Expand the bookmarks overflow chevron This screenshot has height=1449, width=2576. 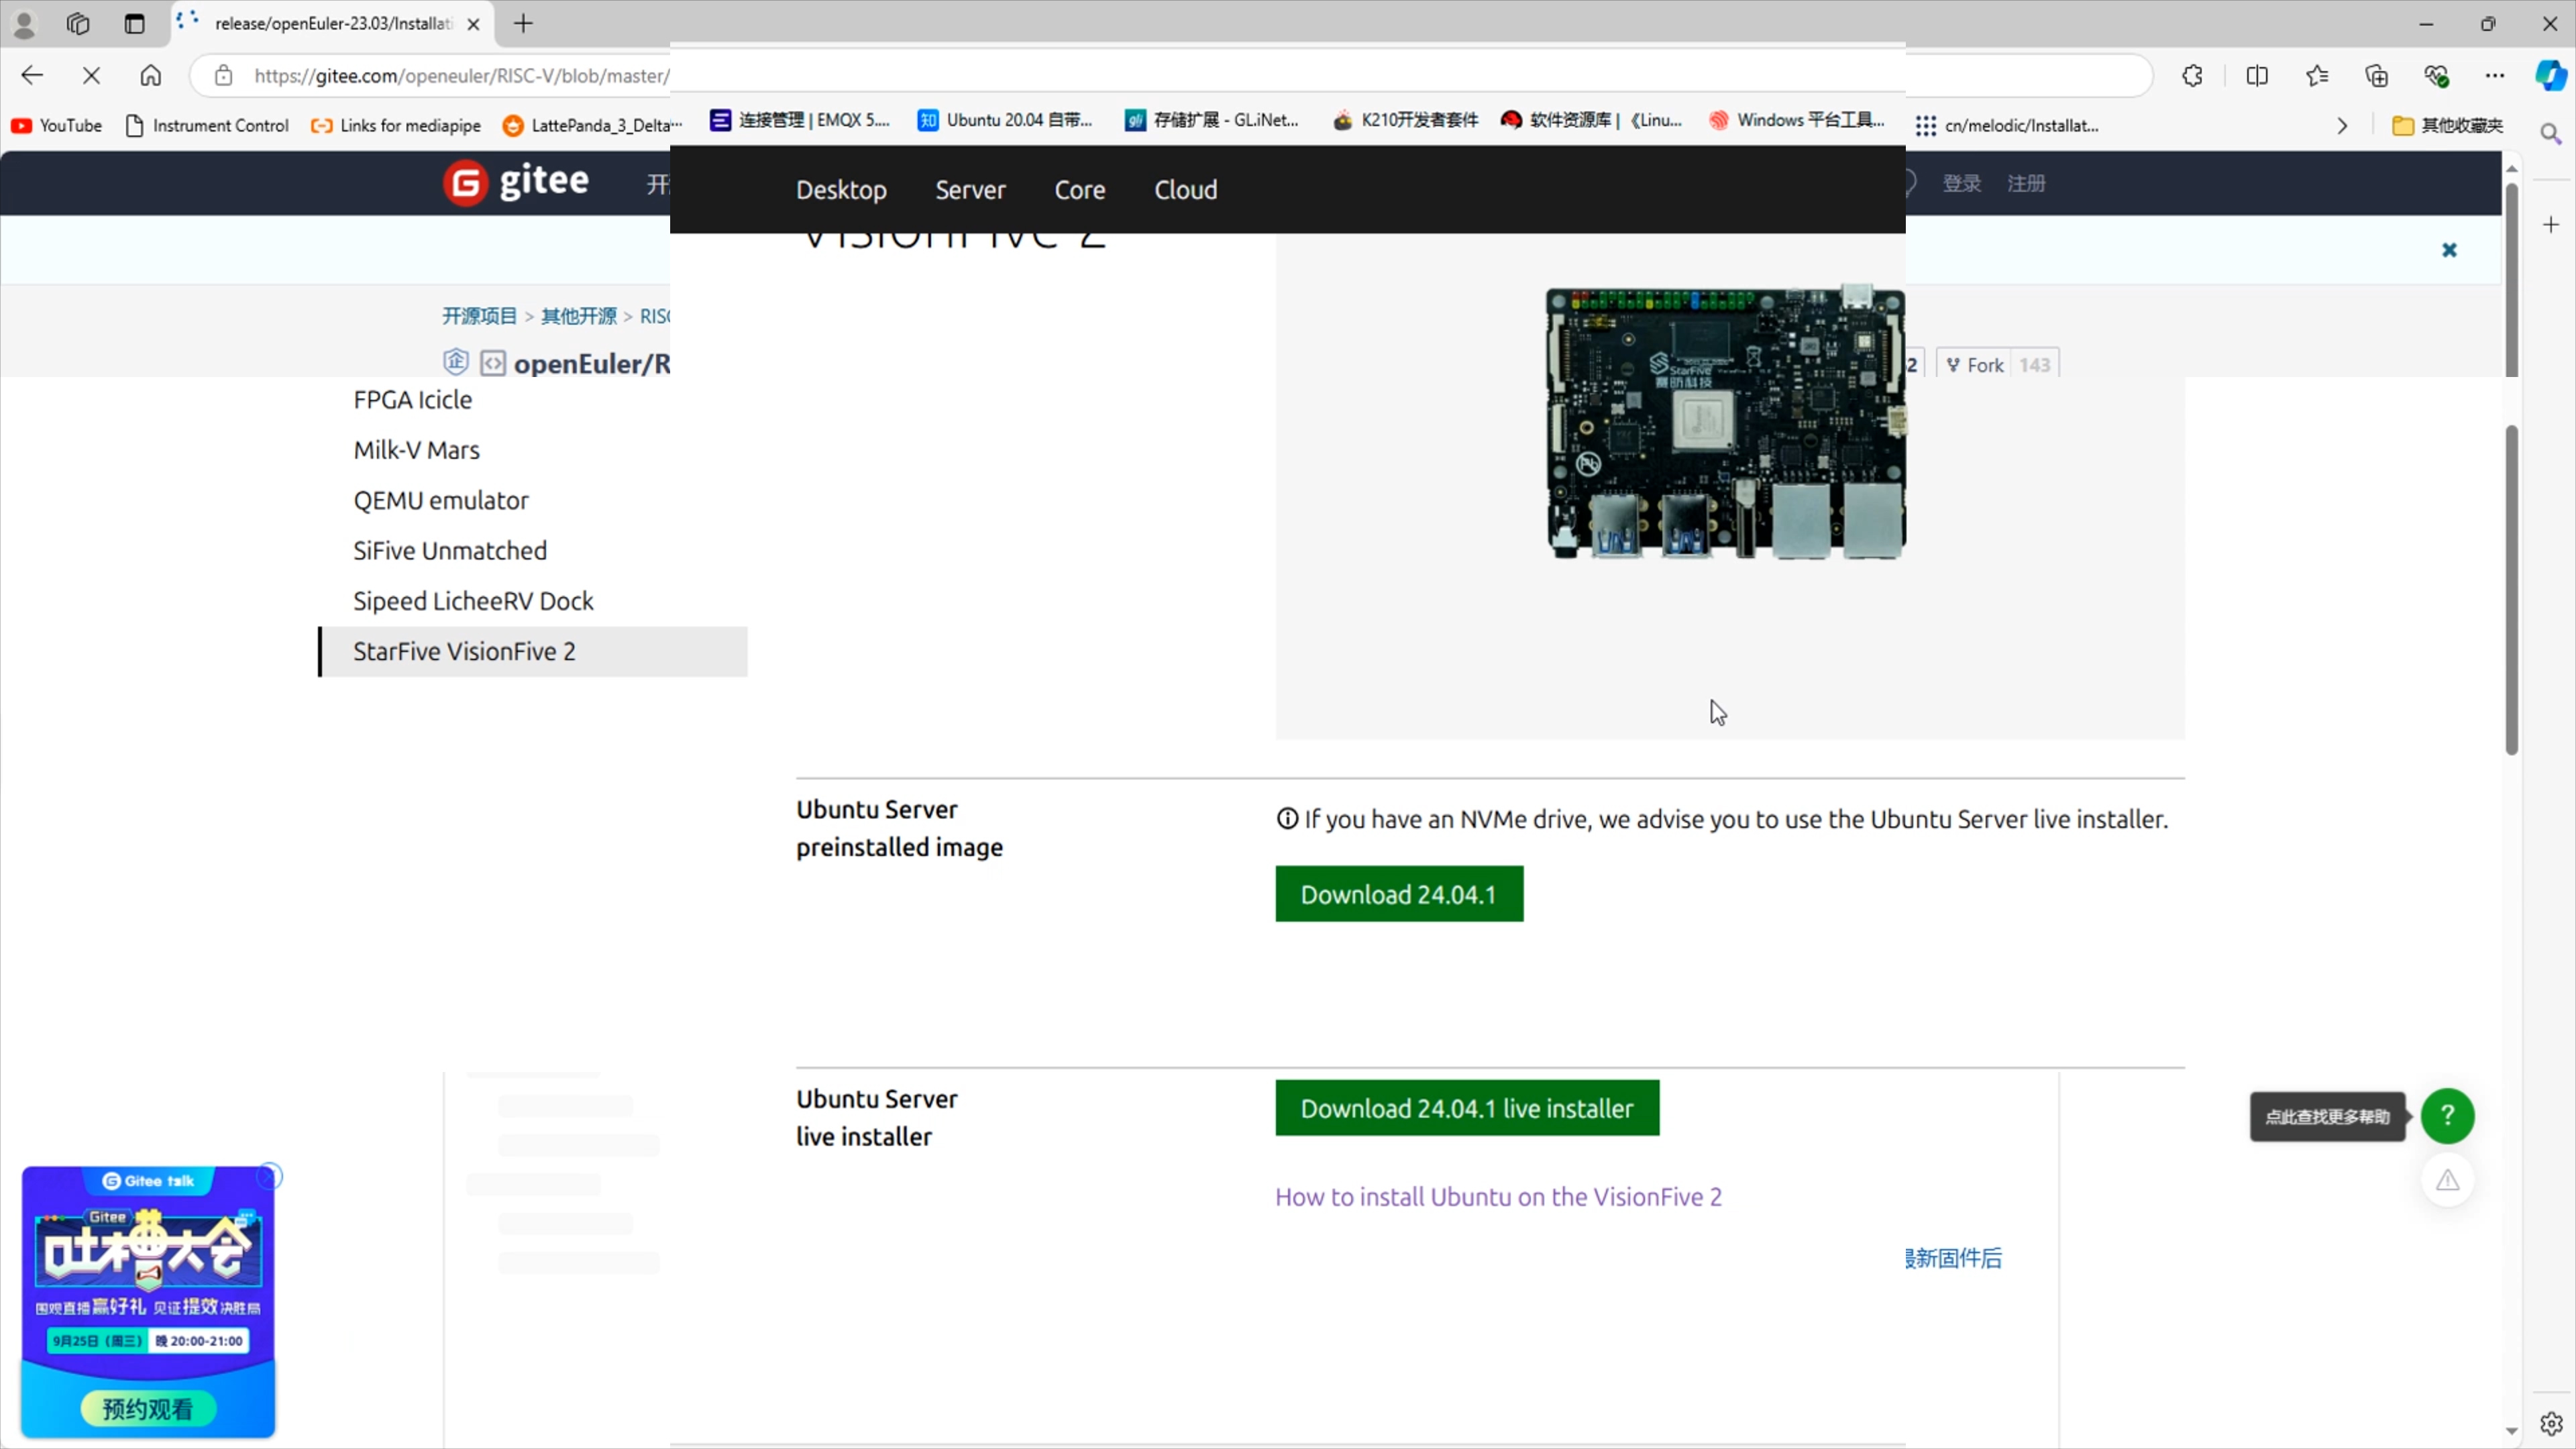(2342, 126)
